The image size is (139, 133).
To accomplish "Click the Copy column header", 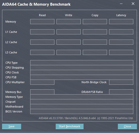I will click(95, 15).
